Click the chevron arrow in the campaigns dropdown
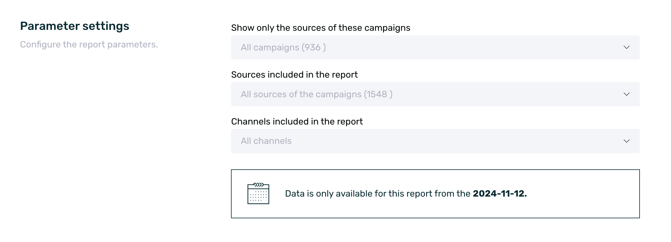The height and width of the screenshot is (242, 671). pos(626,47)
